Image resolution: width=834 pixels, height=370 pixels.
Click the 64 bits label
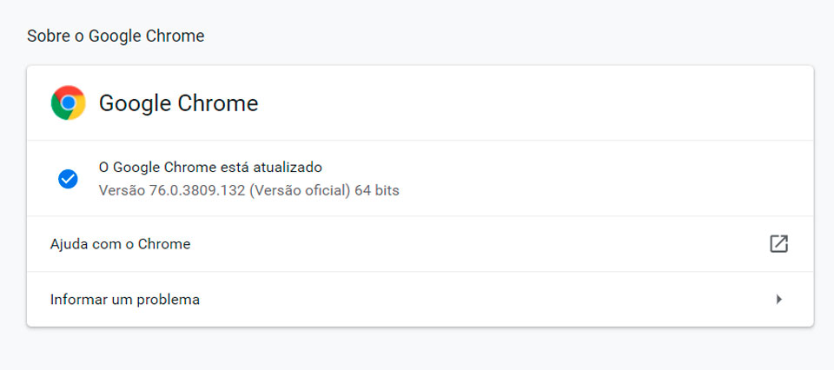pos(377,190)
